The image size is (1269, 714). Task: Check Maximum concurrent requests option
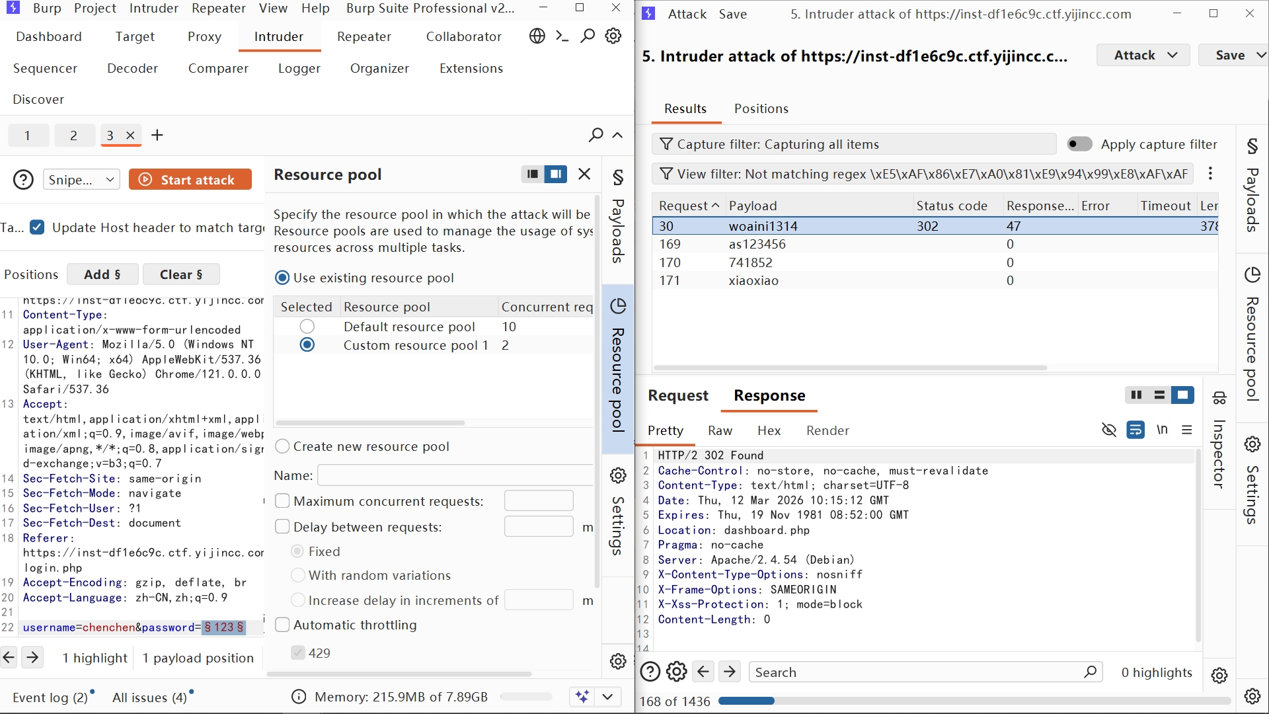[x=282, y=501]
